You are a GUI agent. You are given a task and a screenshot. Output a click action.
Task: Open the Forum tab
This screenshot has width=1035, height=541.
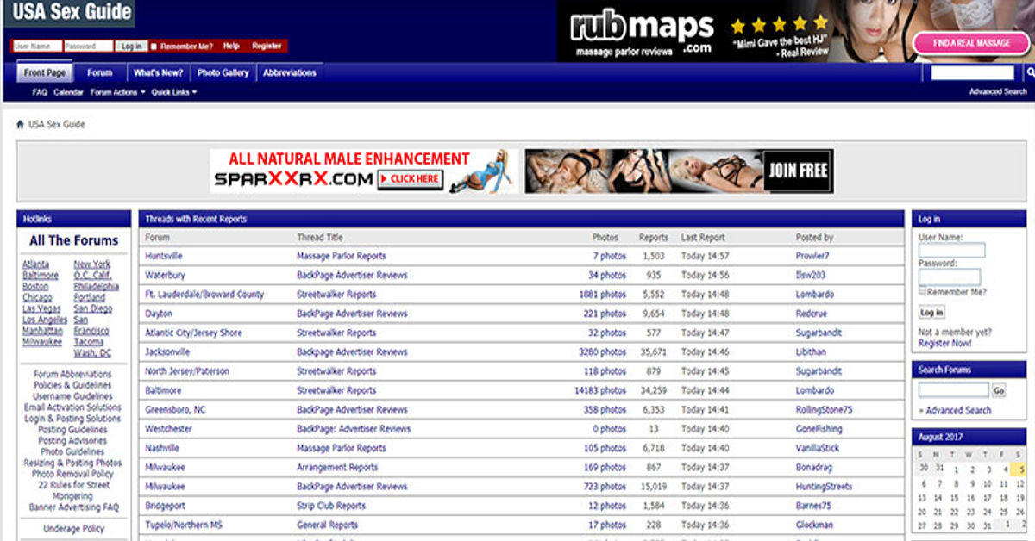(x=100, y=73)
